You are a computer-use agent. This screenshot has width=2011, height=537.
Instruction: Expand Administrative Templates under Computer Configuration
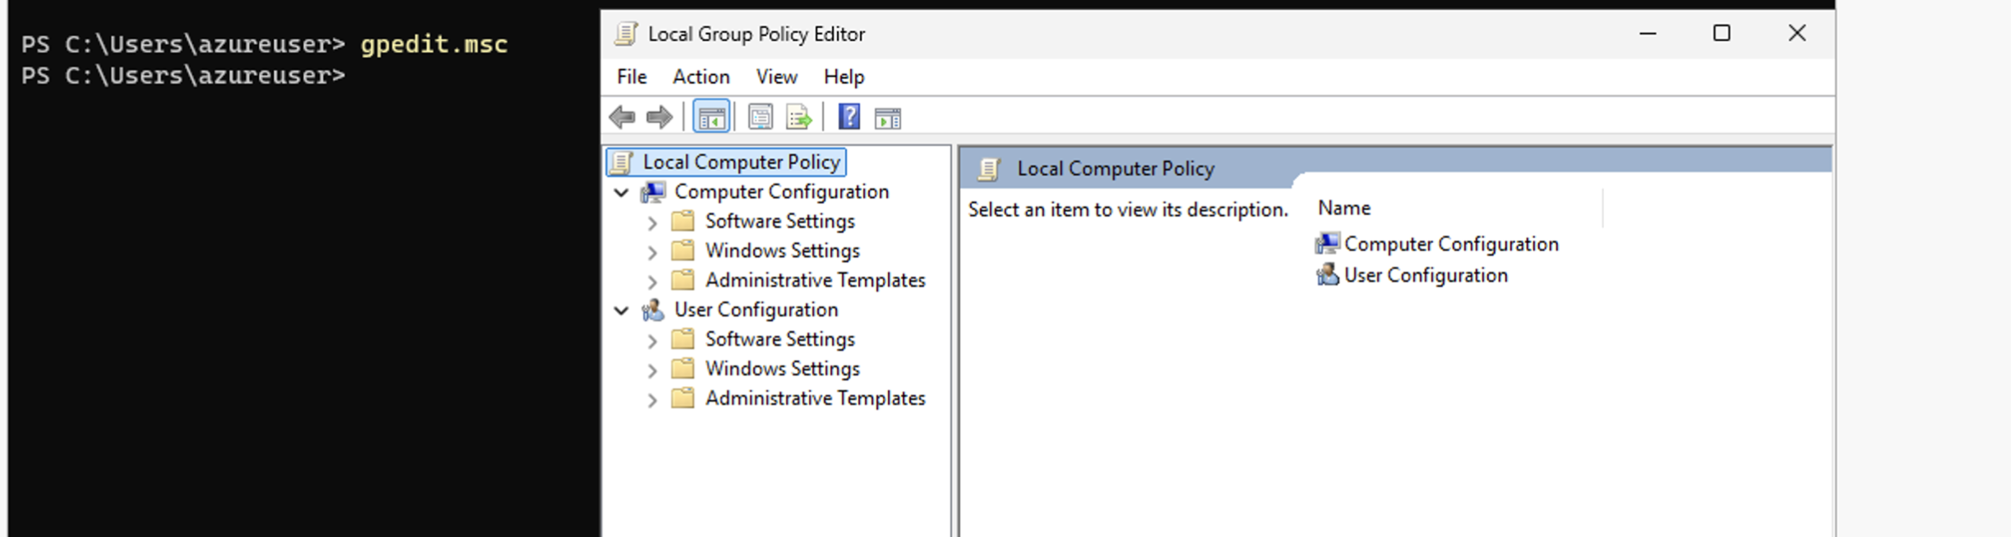pyautogui.click(x=652, y=282)
